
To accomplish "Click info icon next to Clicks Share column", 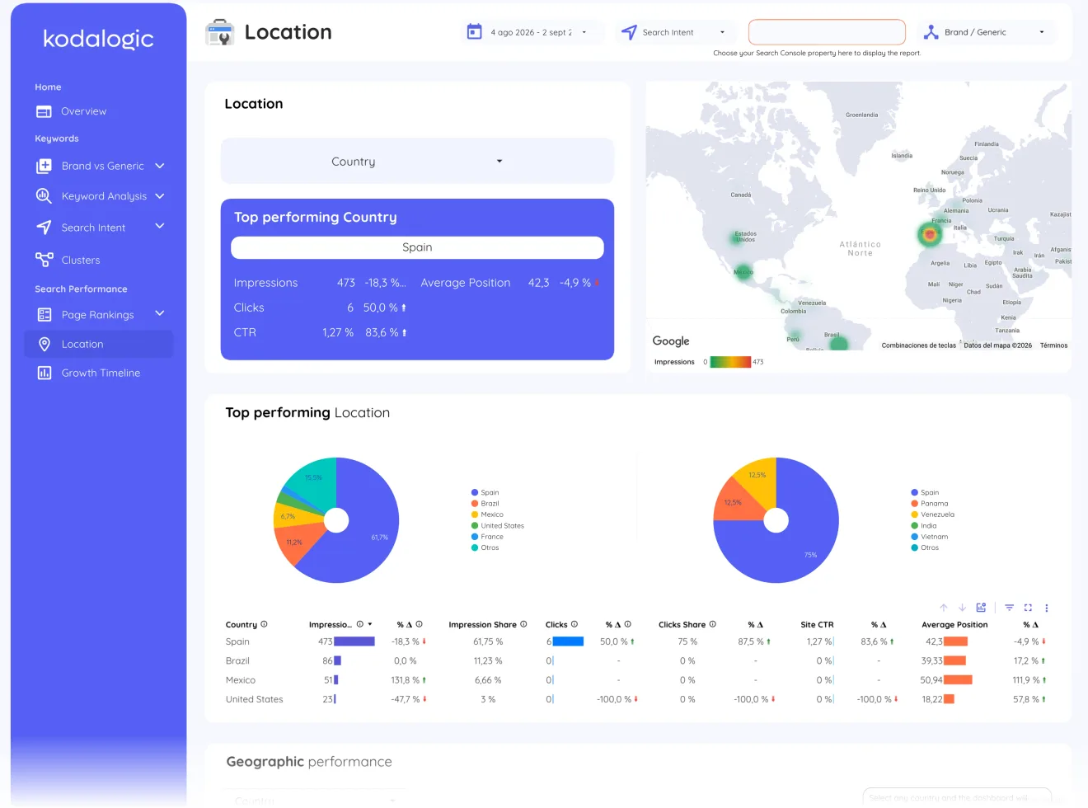I will 713,624.
